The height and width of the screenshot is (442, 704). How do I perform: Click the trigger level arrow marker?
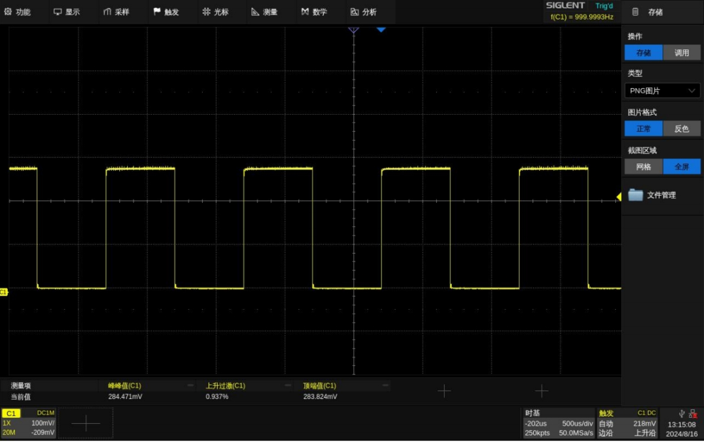[x=619, y=196]
